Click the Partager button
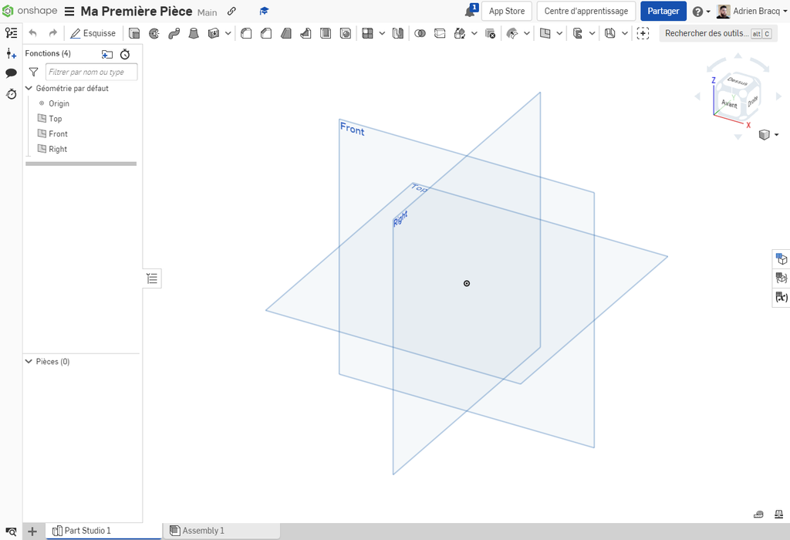 [663, 12]
